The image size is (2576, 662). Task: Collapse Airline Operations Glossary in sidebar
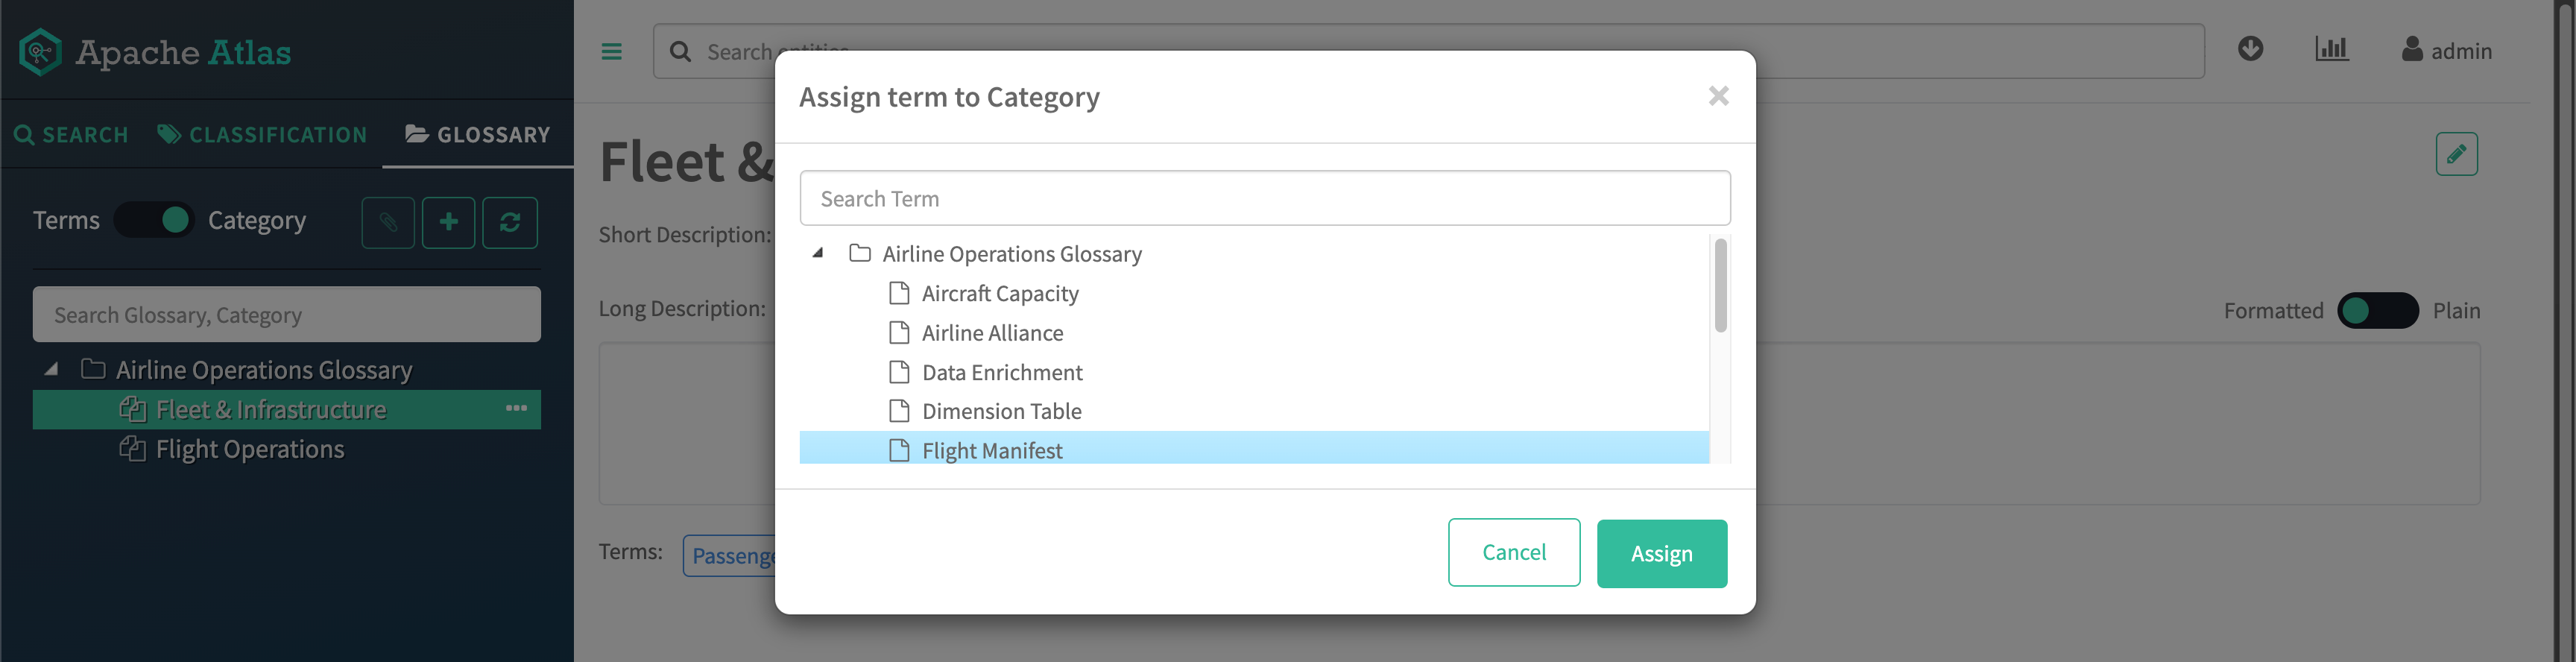pos(51,370)
